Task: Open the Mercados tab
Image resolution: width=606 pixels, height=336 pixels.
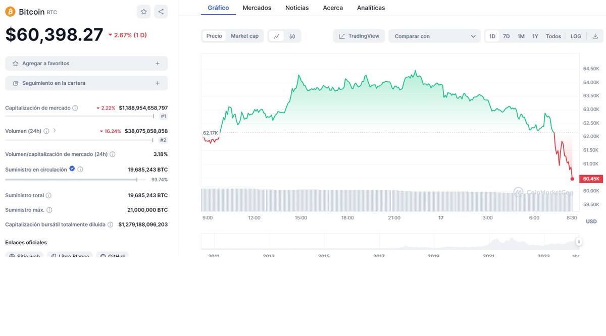Action: pos(257,8)
